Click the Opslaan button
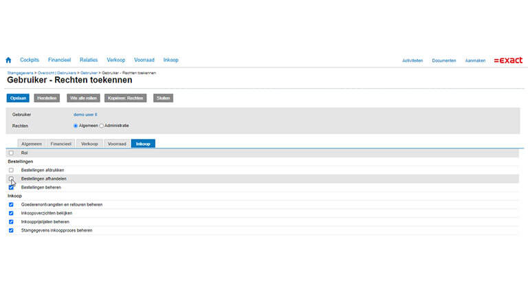Viewport: 528px width, 297px height. pyautogui.click(x=18, y=98)
